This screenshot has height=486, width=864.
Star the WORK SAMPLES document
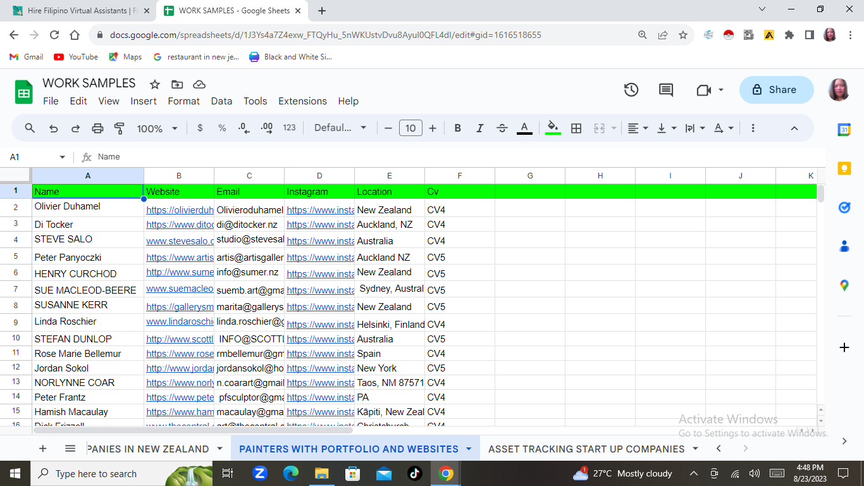click(x=155, y=84)
